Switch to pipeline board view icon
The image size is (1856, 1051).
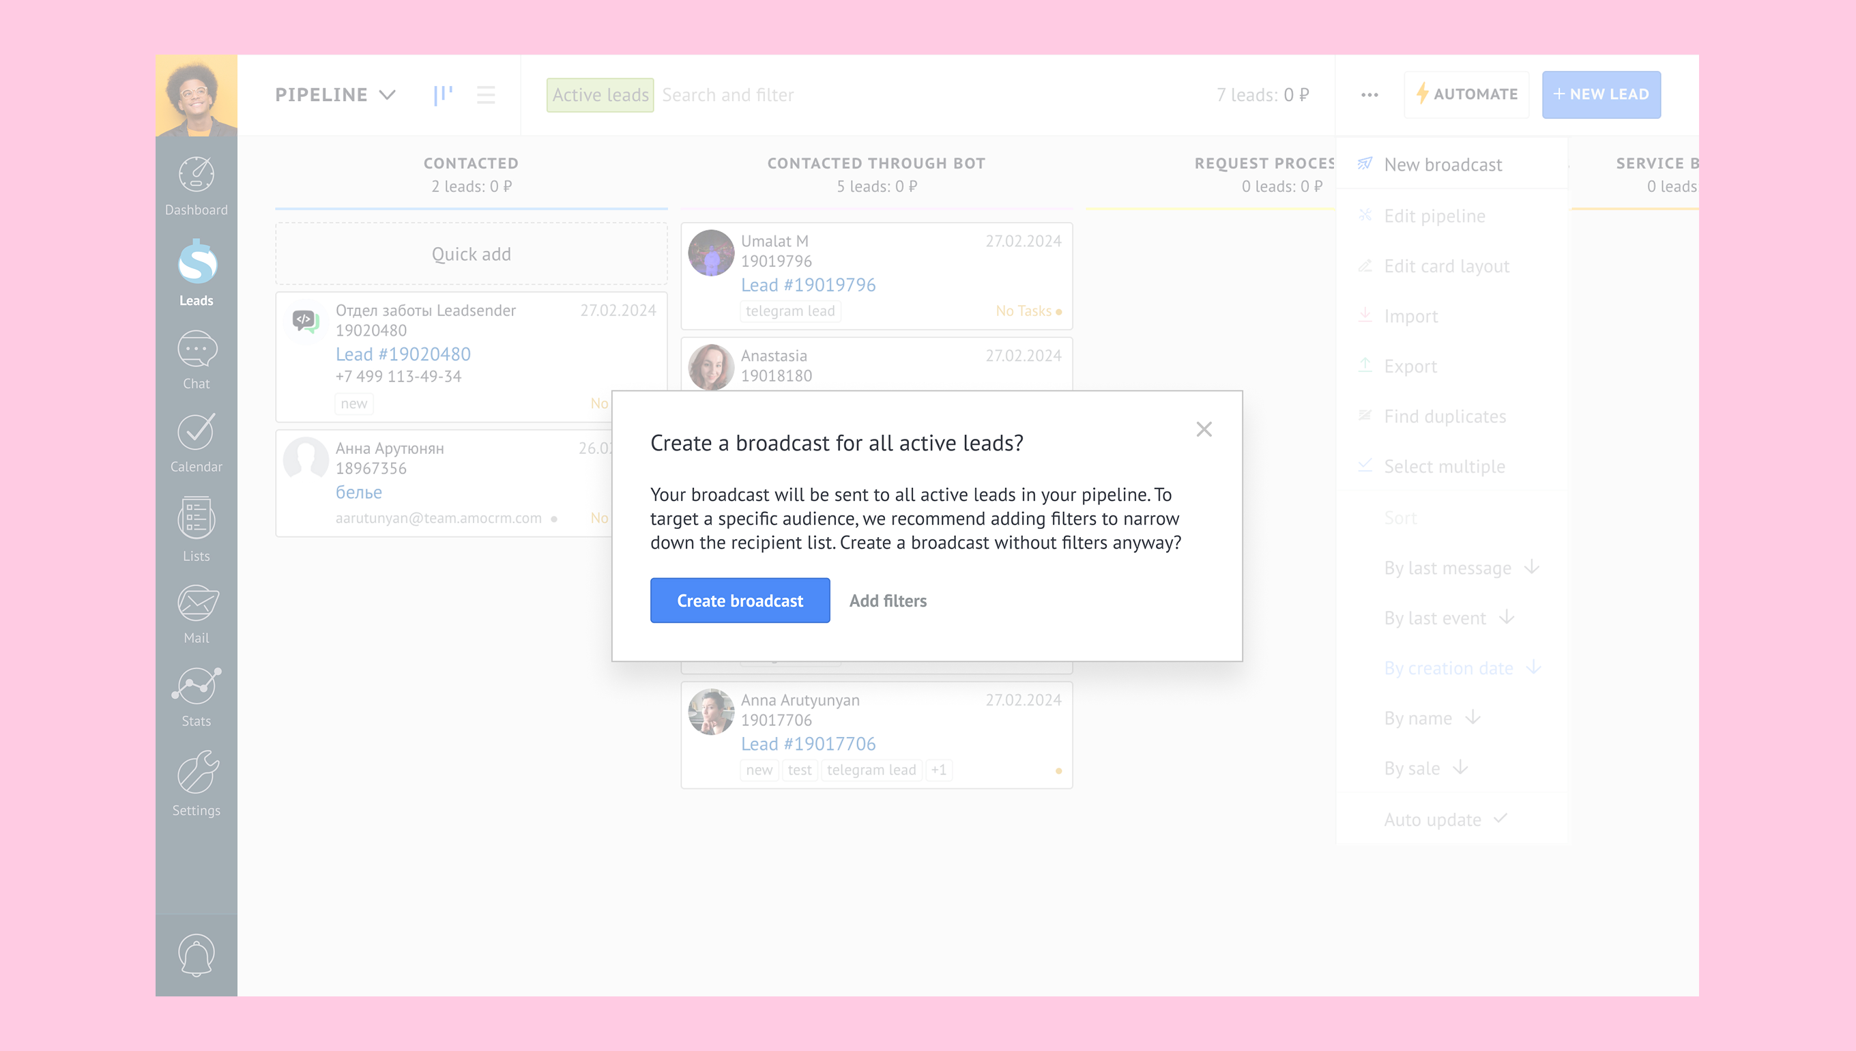pos(443,95)
